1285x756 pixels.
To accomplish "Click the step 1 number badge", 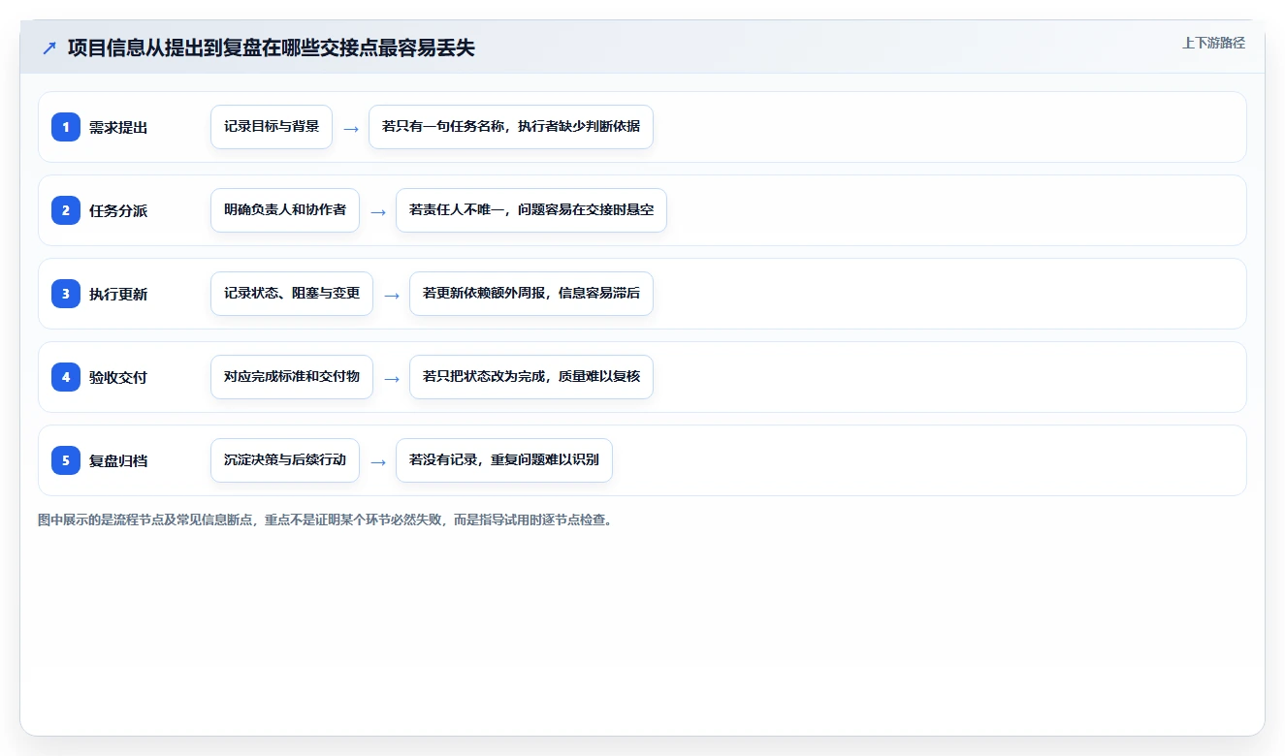I will (66, 127).
